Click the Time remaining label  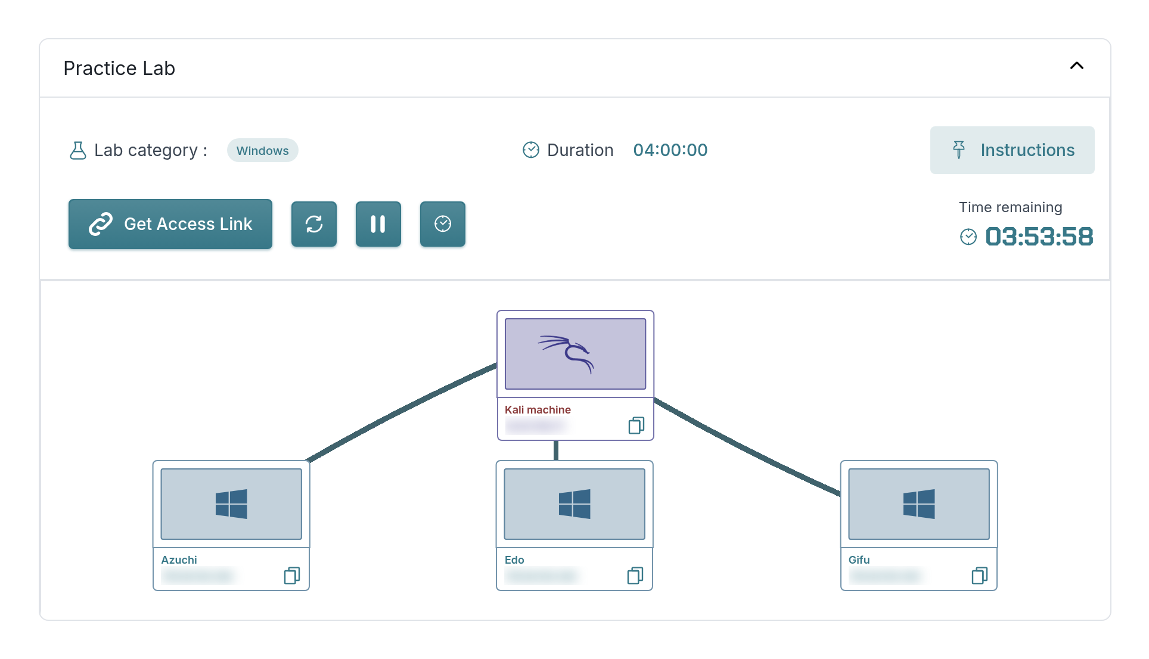[x=1010, y=207]
